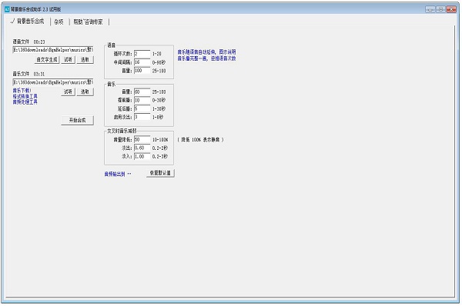Focus the voice file path field

pos(53,50)
